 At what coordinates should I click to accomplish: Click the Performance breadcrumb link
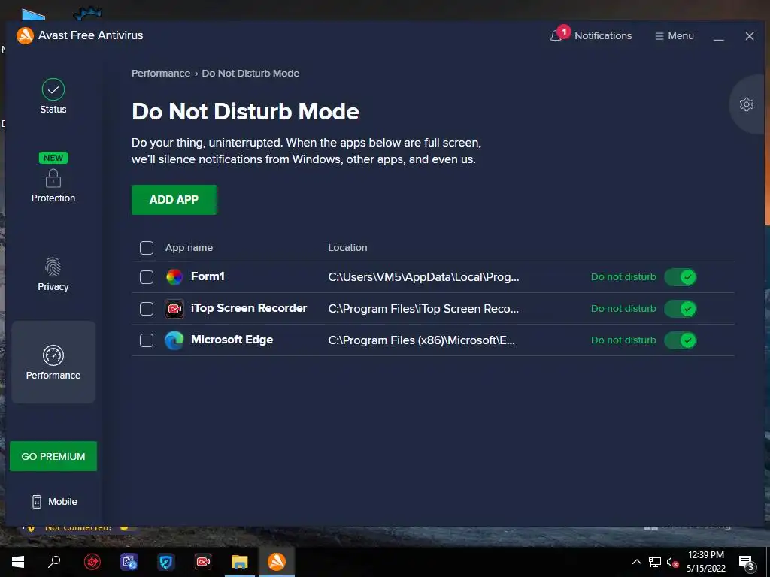pyautogui.click(x=161, y=73)
